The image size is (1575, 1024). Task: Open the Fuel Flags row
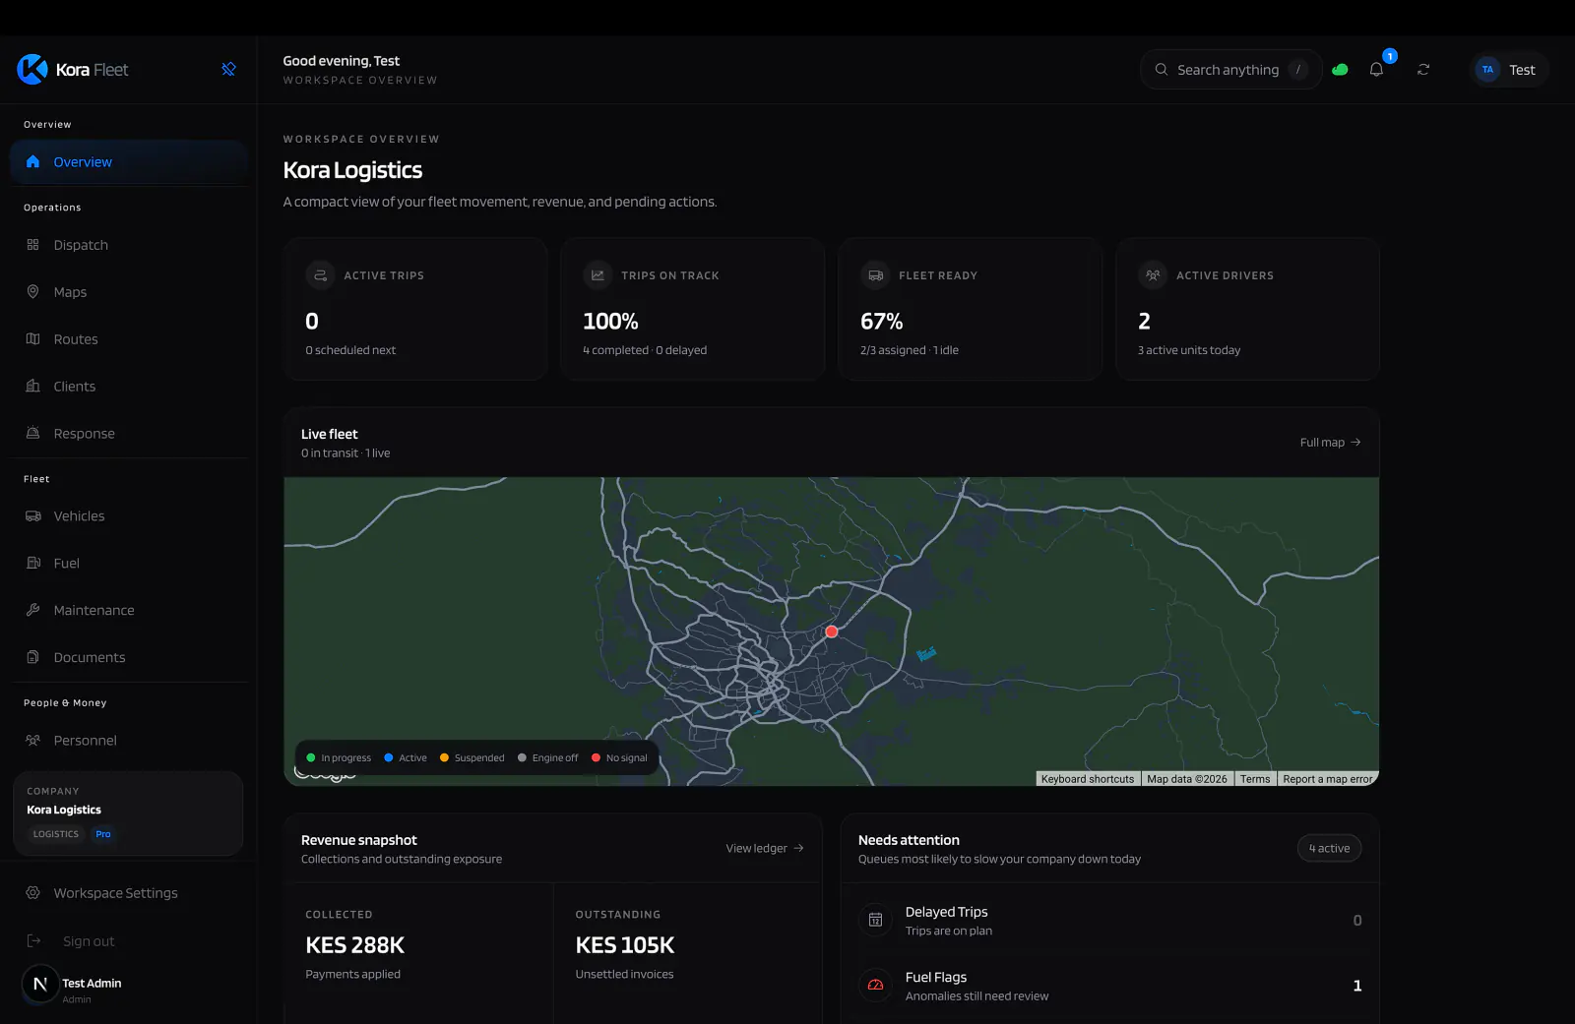pos(1109,986)
